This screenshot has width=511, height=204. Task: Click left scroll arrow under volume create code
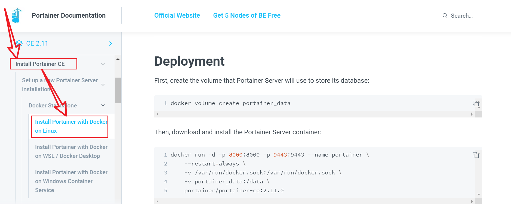[158, 114]
